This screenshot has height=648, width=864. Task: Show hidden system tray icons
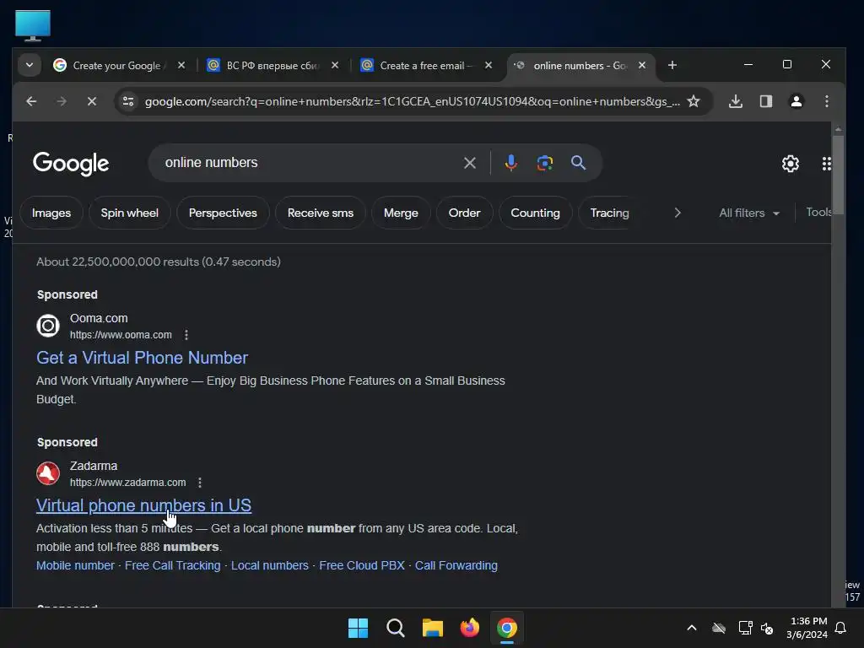(692, 628)
